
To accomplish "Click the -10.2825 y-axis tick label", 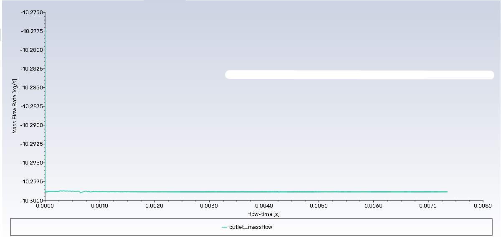I will [x=31, y=69].
